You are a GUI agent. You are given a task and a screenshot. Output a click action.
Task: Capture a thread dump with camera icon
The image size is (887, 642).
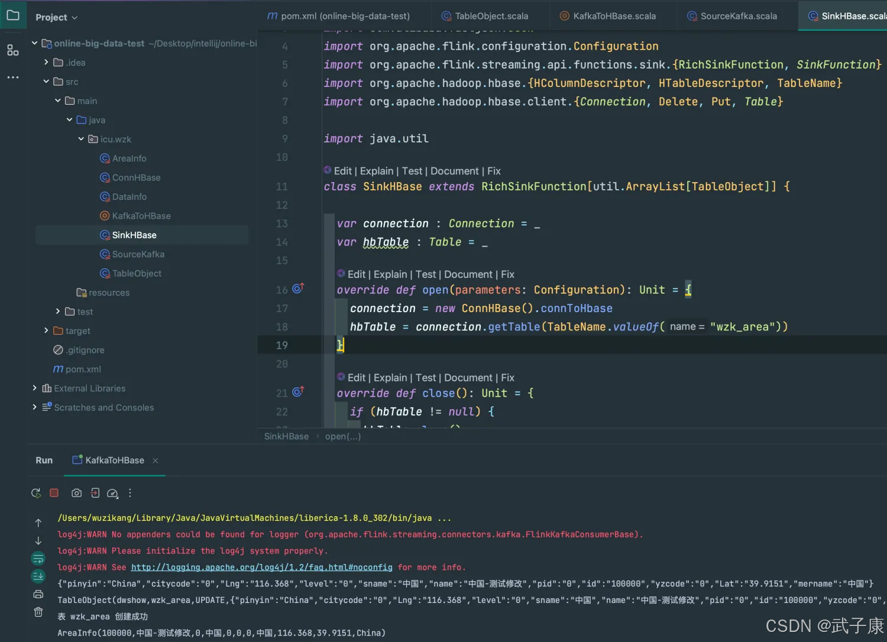(x=76, y=493)
